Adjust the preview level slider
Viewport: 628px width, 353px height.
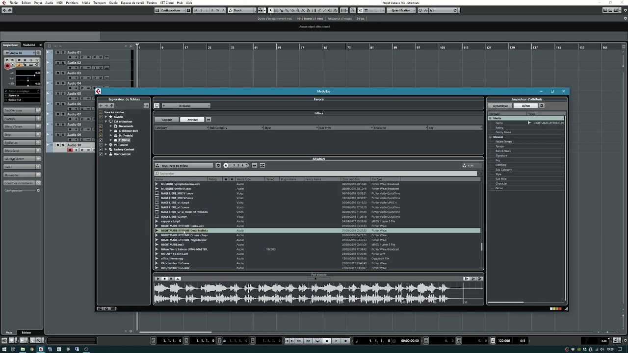(319, 278)
